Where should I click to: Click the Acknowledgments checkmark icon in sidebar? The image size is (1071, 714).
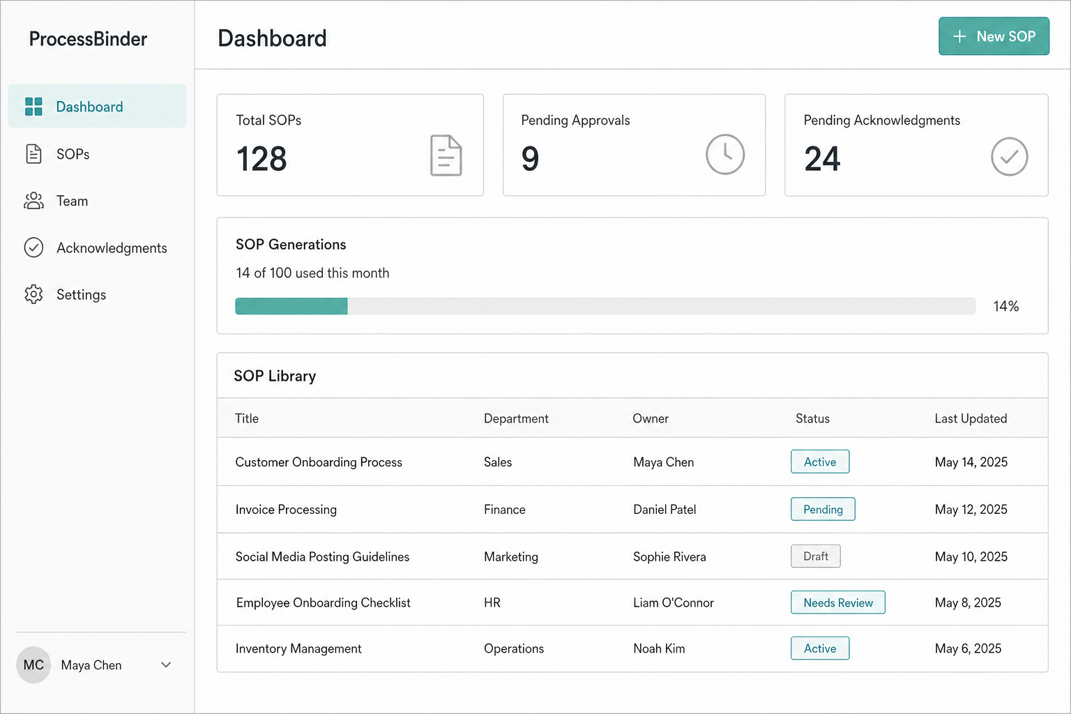tap(33, 248)
